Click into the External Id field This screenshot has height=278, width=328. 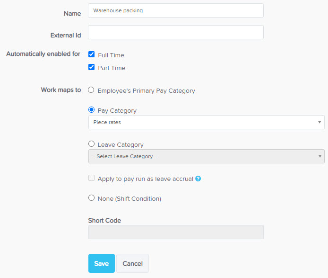tap(176, 32)
